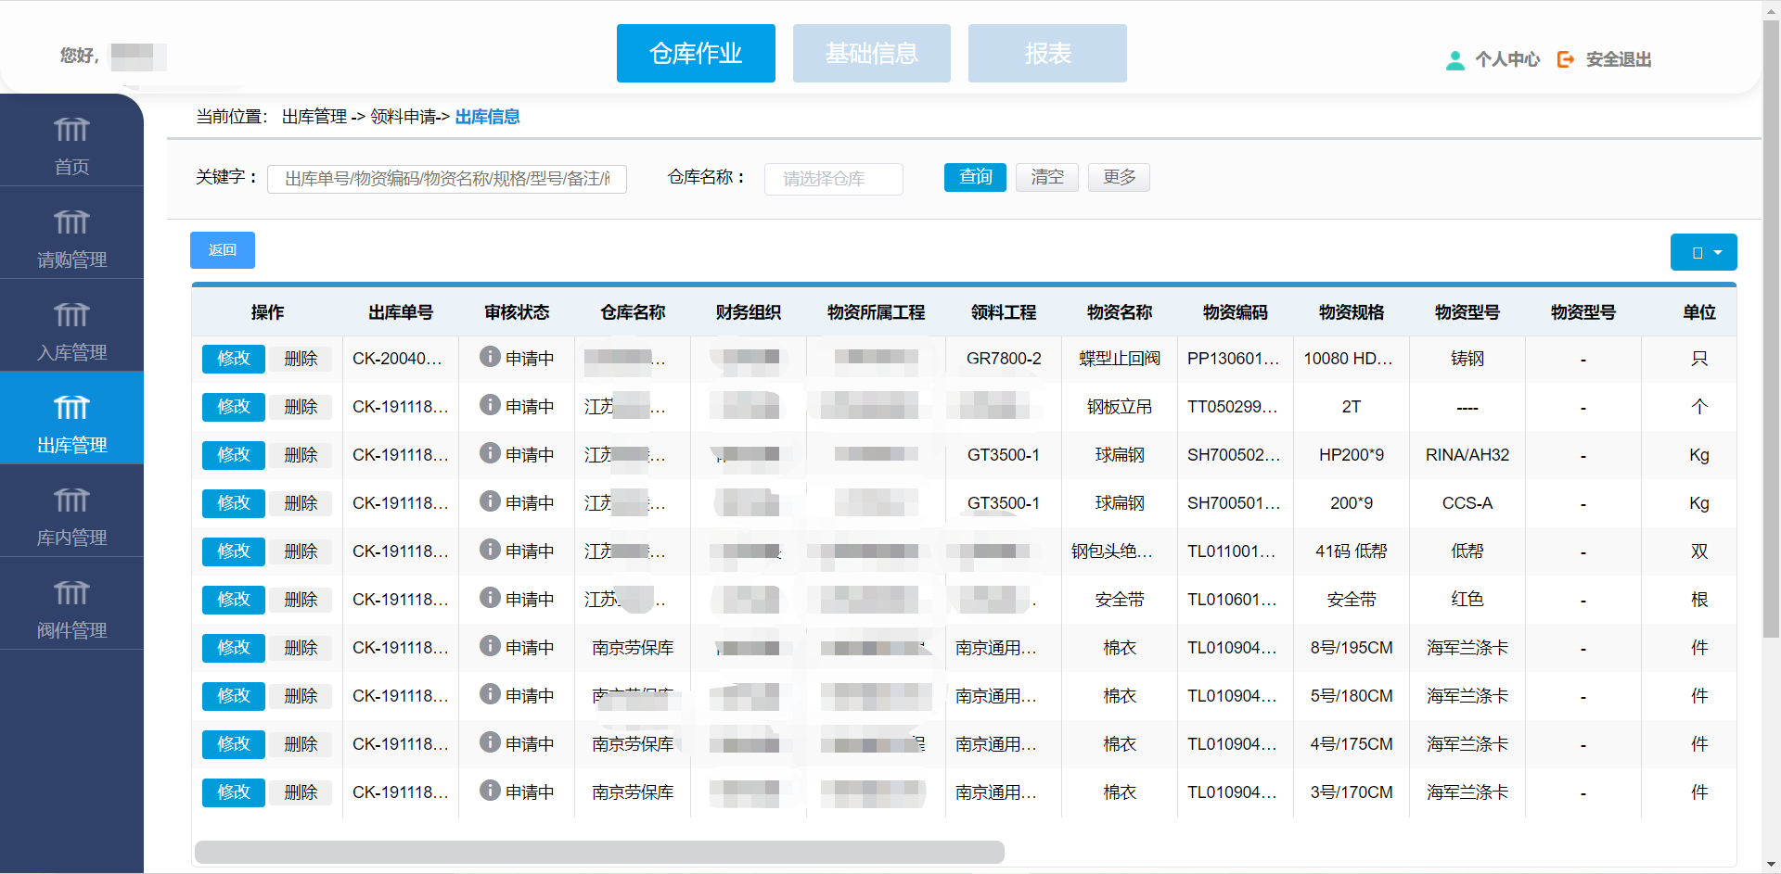The width and height of the screenshot is (1781, 874).
Task: Delete the 钢板立吊 row
Action: click(x=301, y=407)
